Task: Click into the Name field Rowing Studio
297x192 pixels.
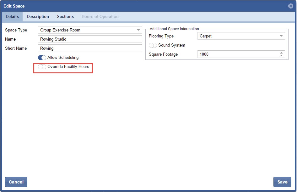Action: coord(90,39)
